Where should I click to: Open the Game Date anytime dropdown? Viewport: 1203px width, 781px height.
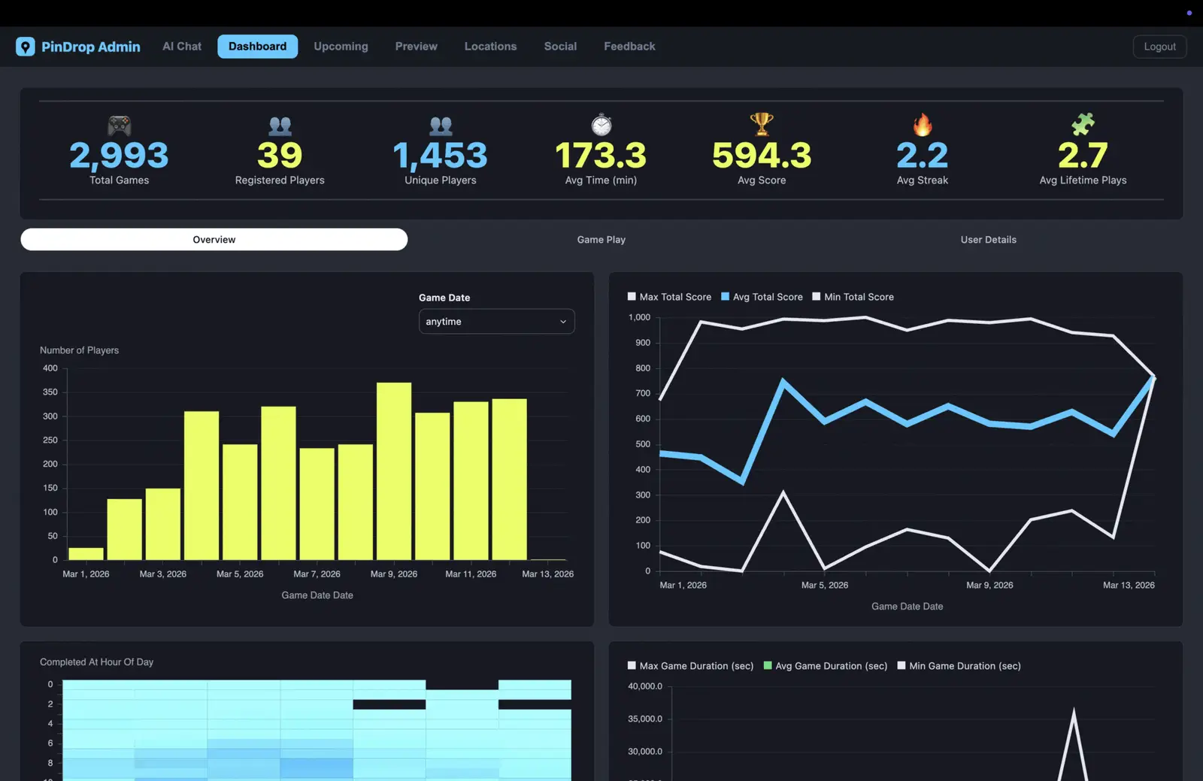pos(497,322)
